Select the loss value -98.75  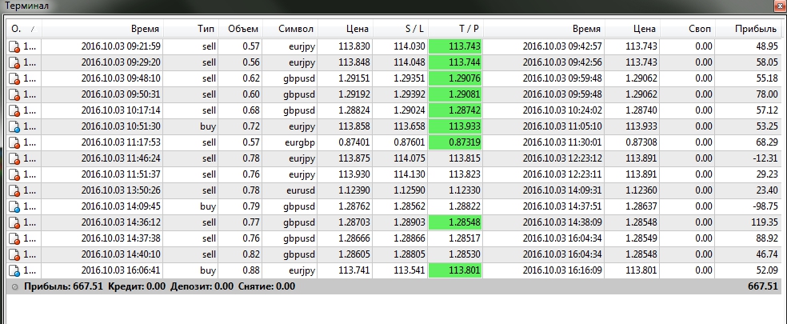tap(765, 207)
